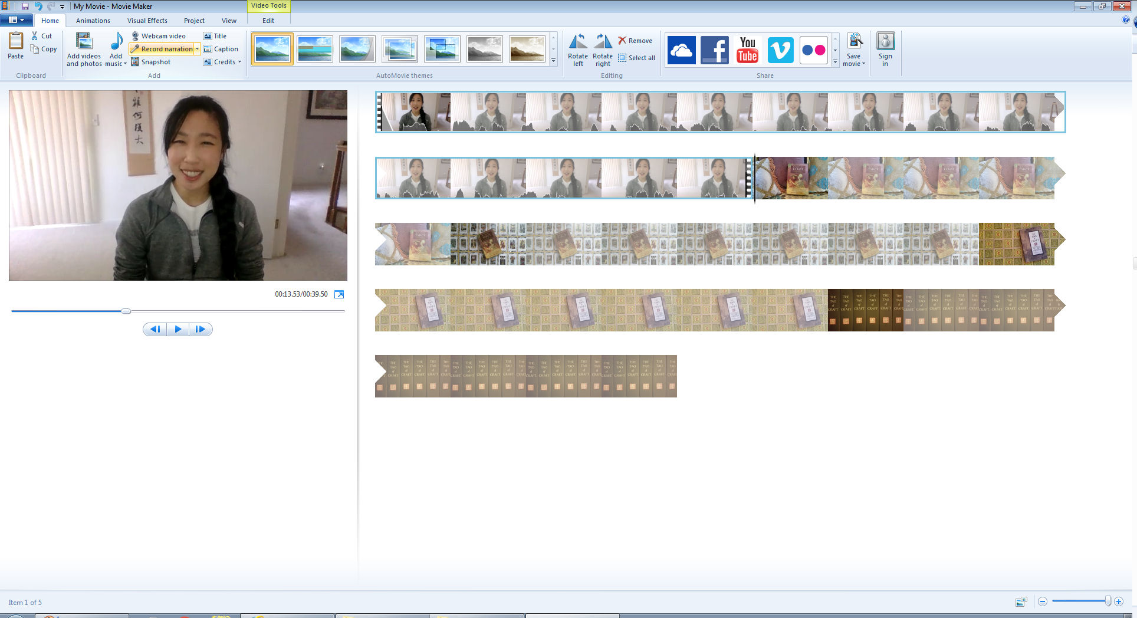Open the Visual Effects tab
The image size is (1137, 618).
(x=147, y=21)
